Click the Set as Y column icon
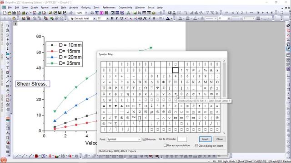The height and width of the screenshot is (163, 291). pos(237,13)
